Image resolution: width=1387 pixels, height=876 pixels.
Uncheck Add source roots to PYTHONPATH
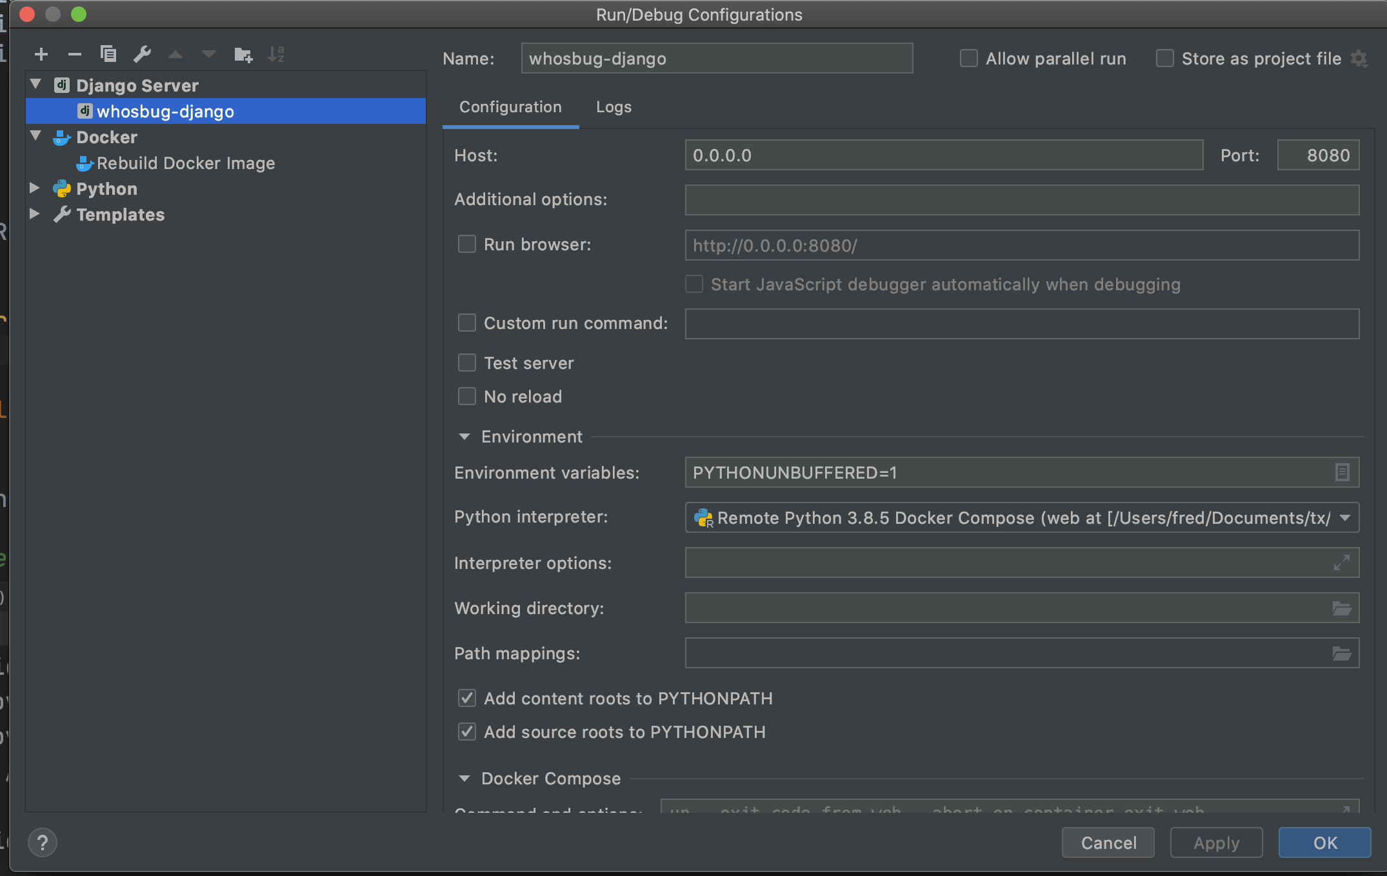pyautogui.click(x=466, y=732)
